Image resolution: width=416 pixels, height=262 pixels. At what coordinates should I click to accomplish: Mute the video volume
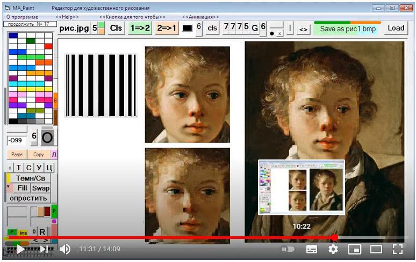point(64,249)
